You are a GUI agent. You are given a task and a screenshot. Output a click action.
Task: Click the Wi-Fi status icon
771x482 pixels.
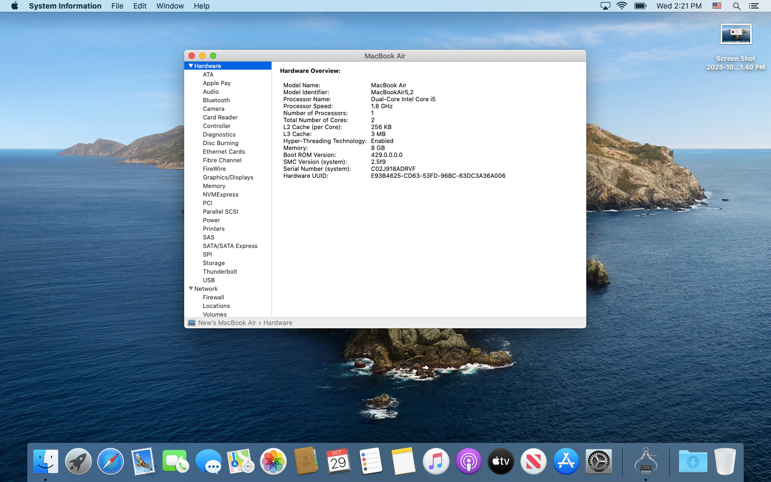coord(622,6)
